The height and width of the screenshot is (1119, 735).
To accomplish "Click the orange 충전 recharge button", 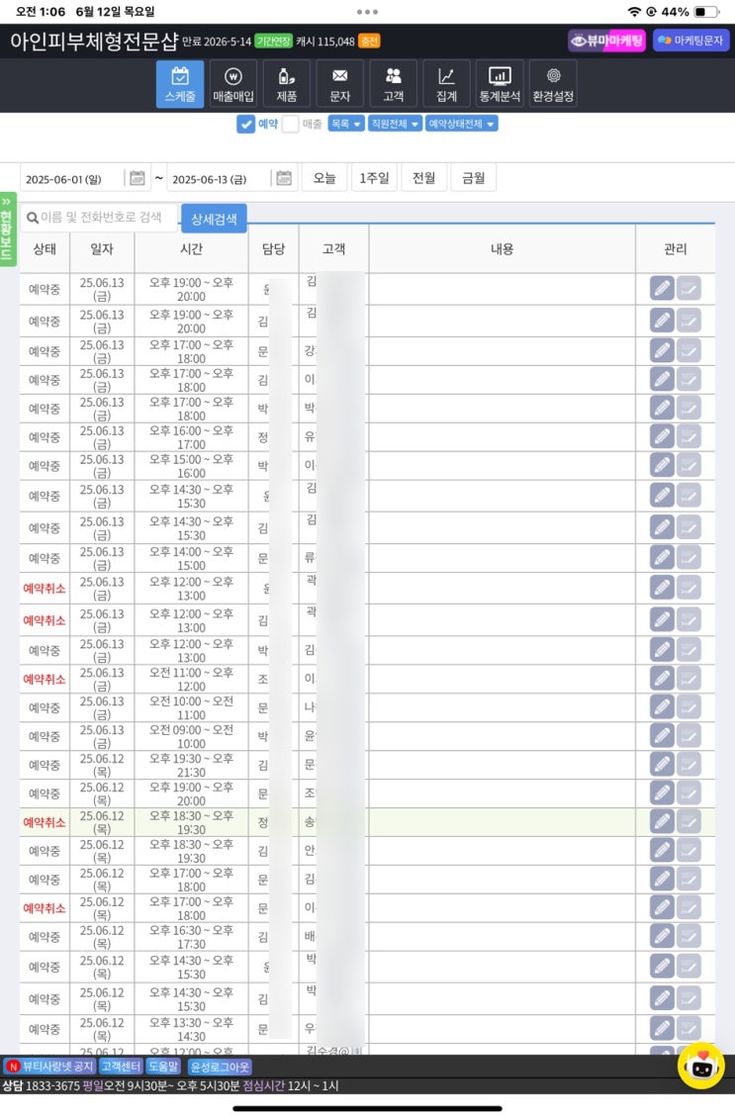I will (369, 42).
